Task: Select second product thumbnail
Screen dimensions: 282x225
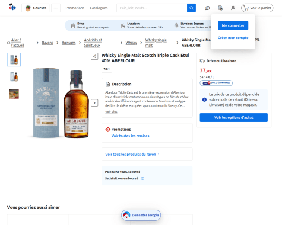Action: pos(14,76)
